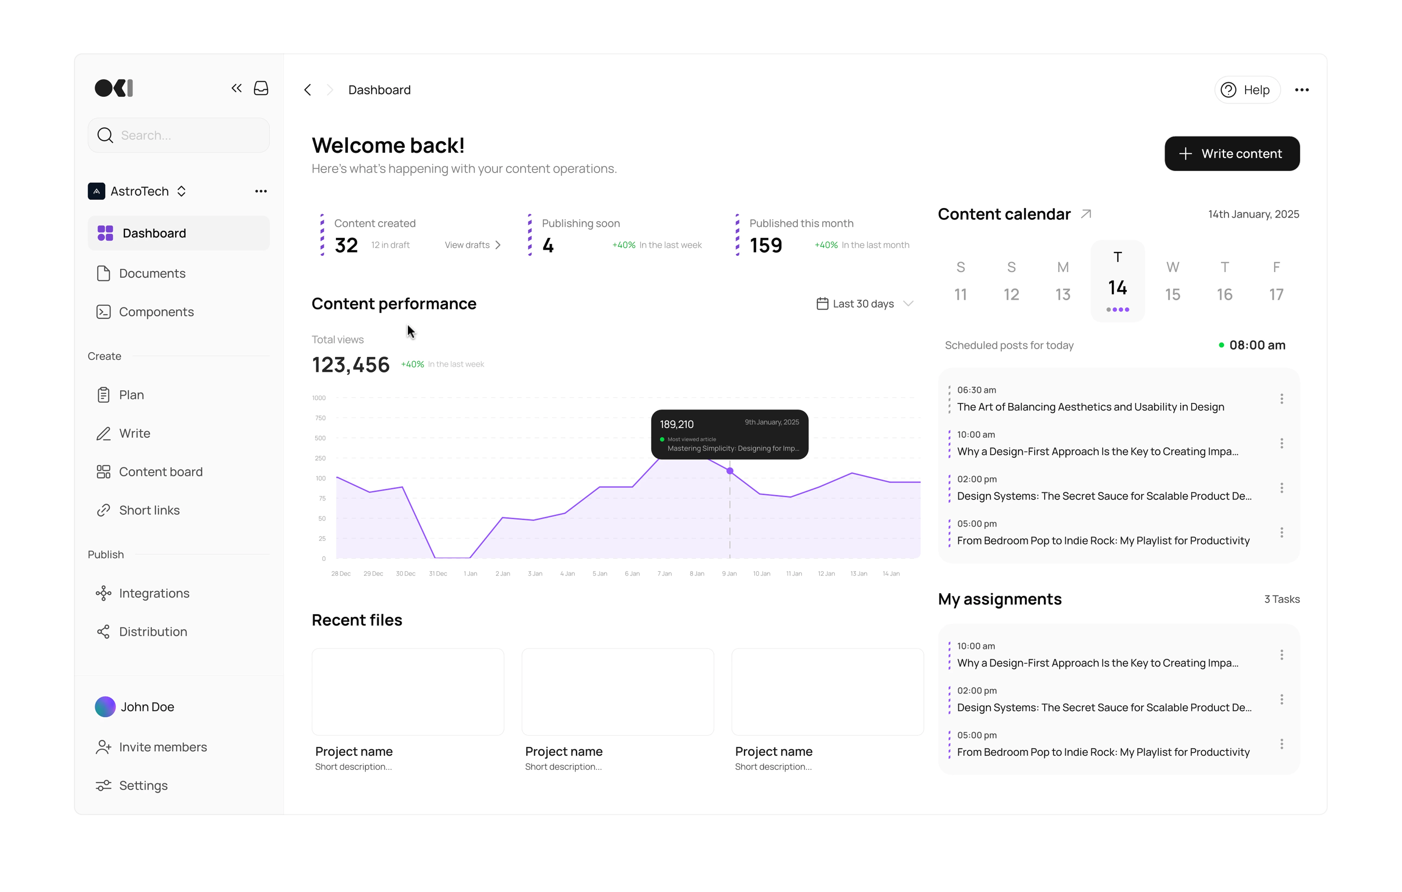Select Thursday 16 in calendar
Viewport: 1402px width, 892px height.
point(1224,281)
